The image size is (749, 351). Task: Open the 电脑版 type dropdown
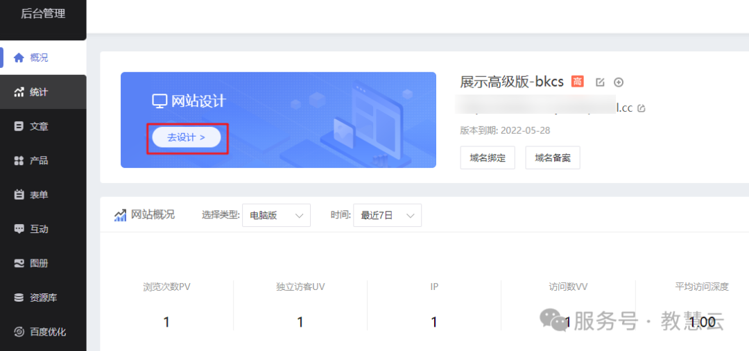pos(276,216)
